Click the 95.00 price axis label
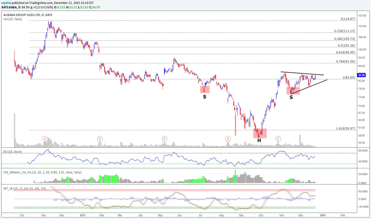This screenshot has height=219, width=371. [x=362, y=58]
